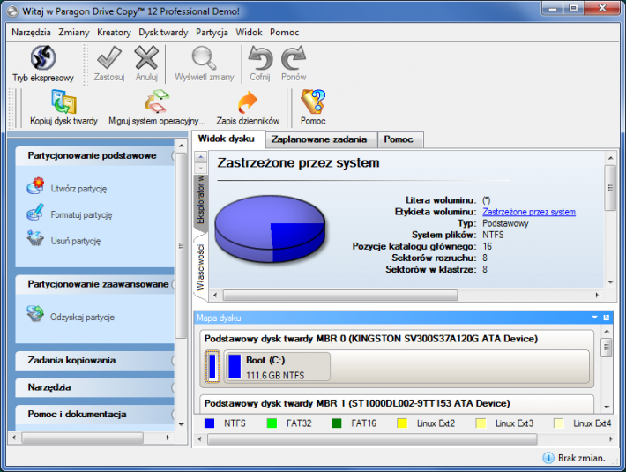
Task: Click the small up arrow above Eksplorator tab
Action: [200, 157]
